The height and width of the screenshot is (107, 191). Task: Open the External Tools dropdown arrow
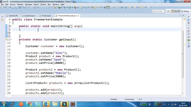pos(78,7)
